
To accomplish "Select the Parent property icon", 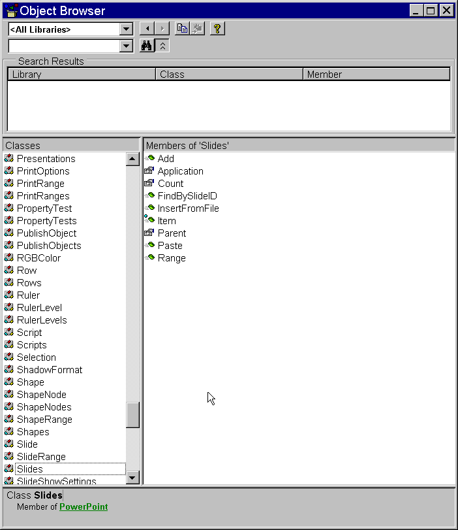I will 149,233.
